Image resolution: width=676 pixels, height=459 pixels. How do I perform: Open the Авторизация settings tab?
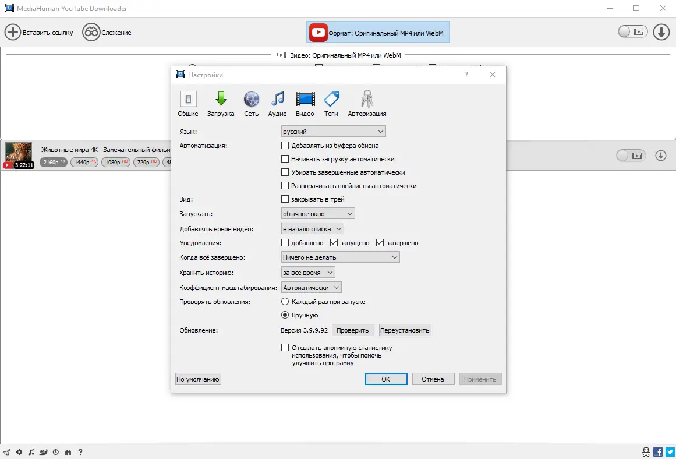coord(367,104)
